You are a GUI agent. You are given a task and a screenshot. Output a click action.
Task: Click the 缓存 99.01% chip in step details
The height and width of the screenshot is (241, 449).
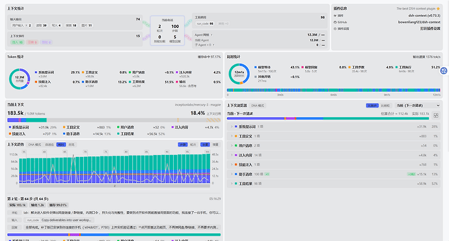[57, 205]
